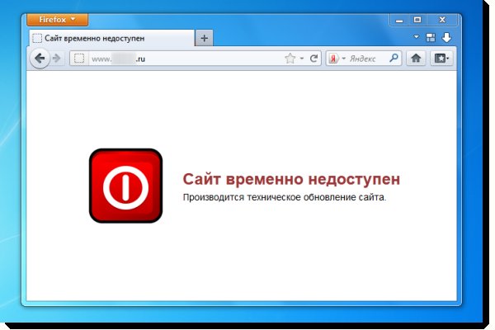The height and width of the screenshot is (330, 495).
Task: Open the Firefox application menu
Action: coord(56,19)
